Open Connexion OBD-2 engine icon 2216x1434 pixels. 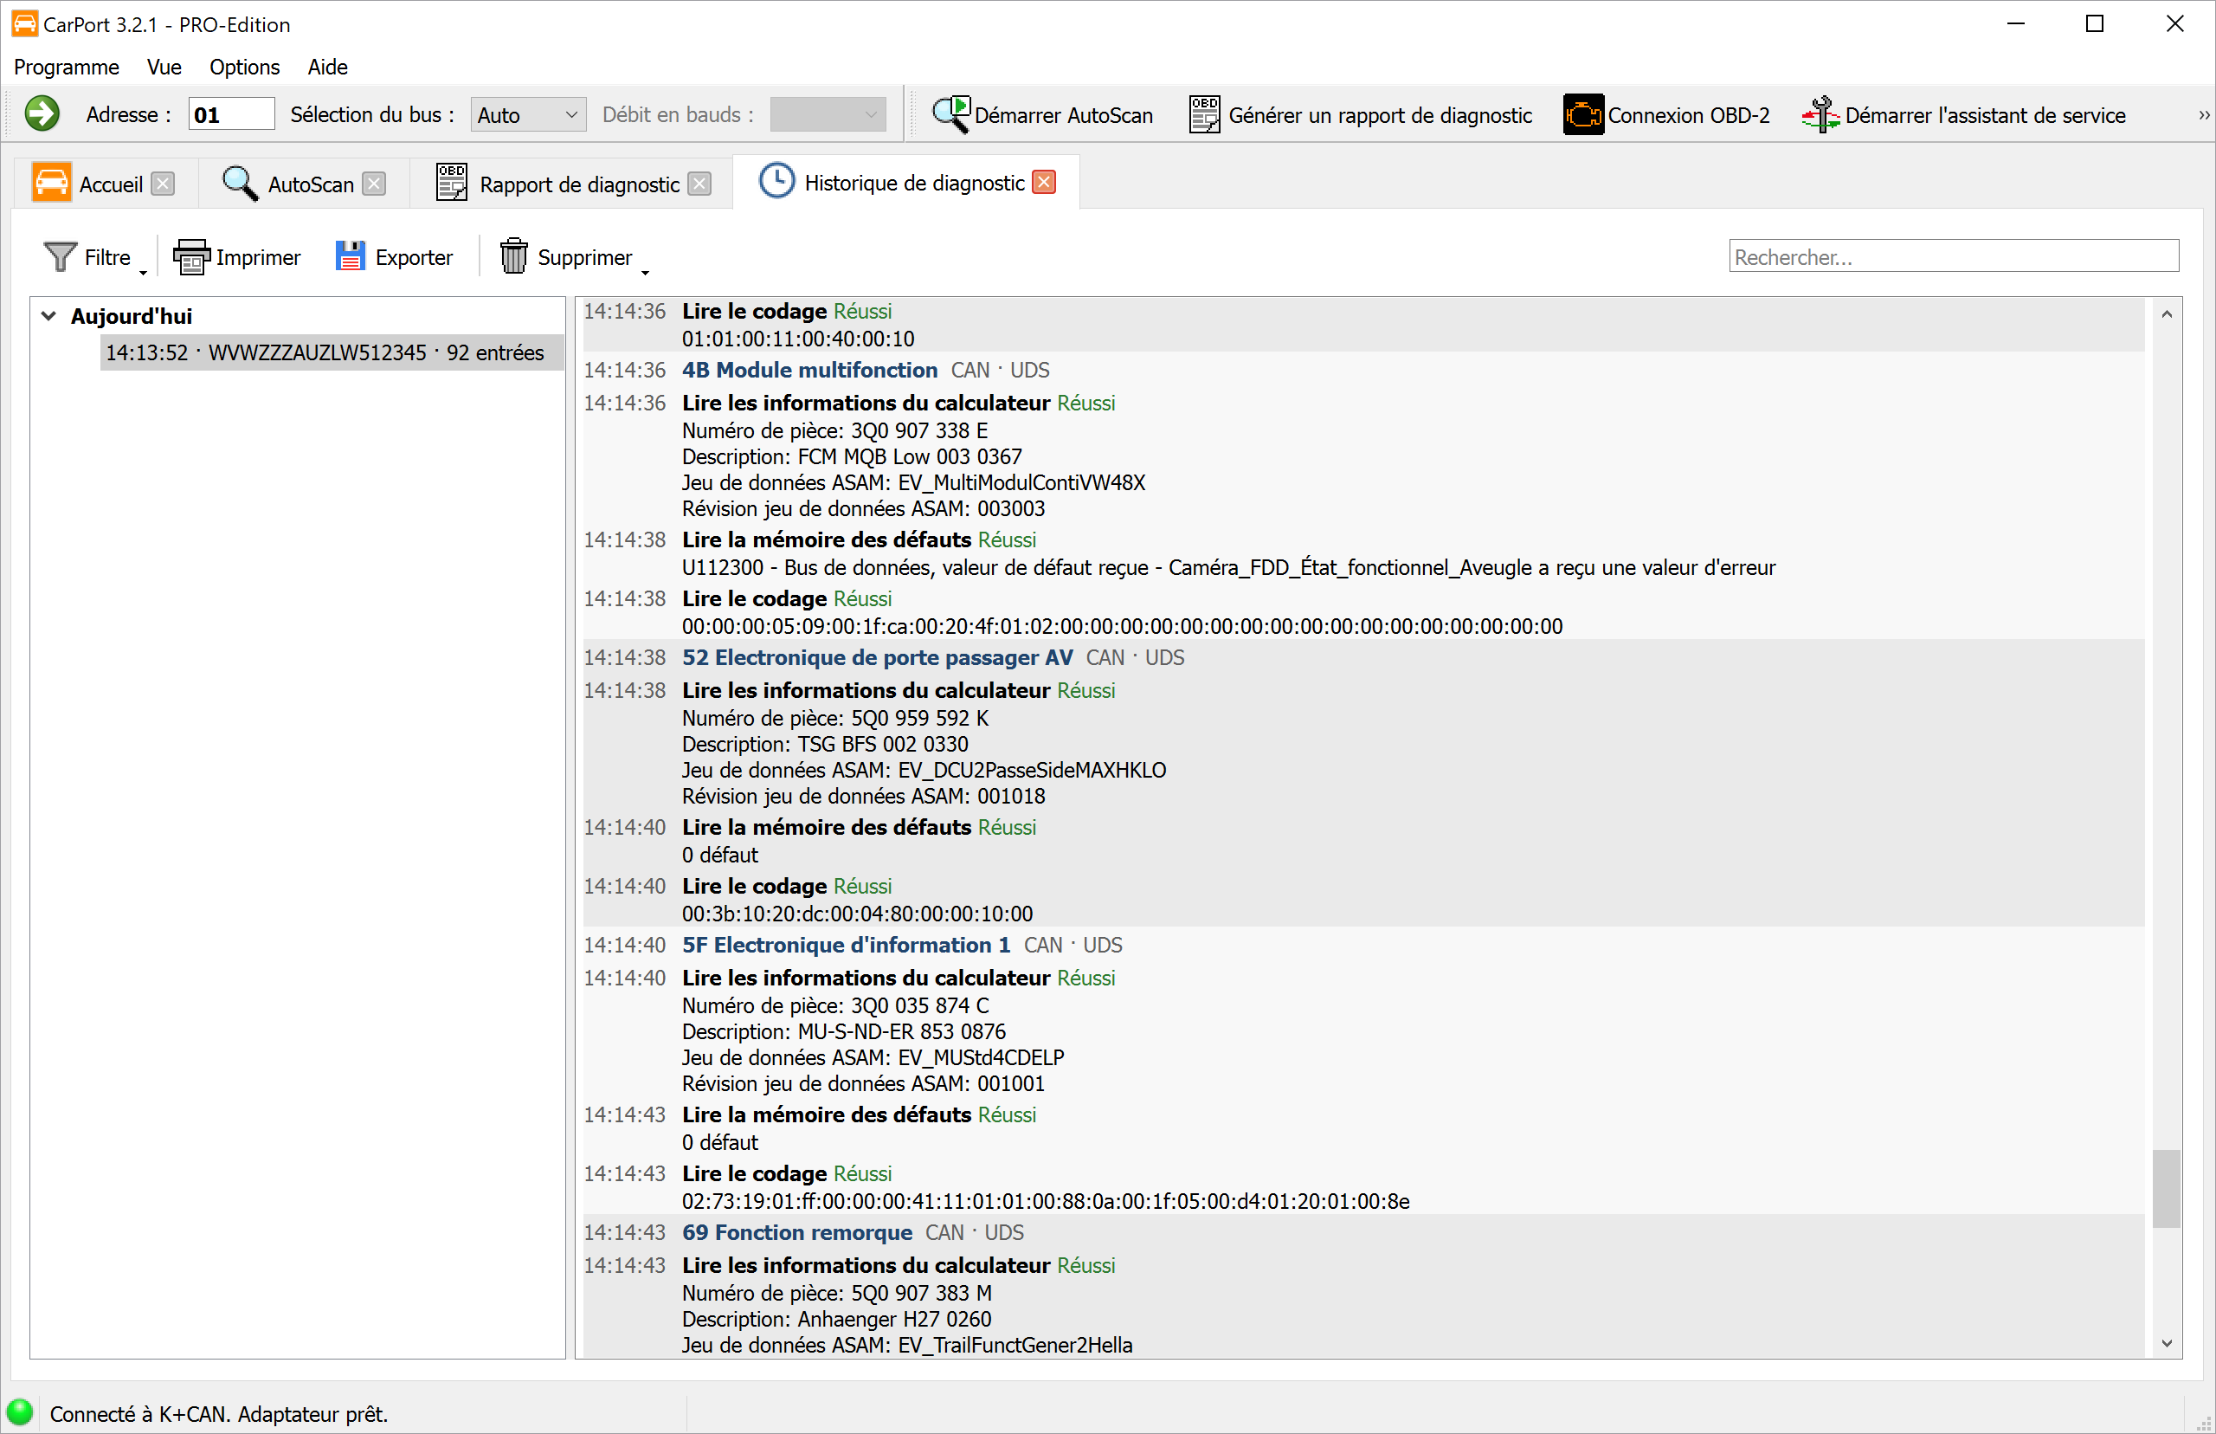[1583, 114]
